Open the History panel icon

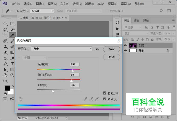pyautogui.click(x=117, y=22)
